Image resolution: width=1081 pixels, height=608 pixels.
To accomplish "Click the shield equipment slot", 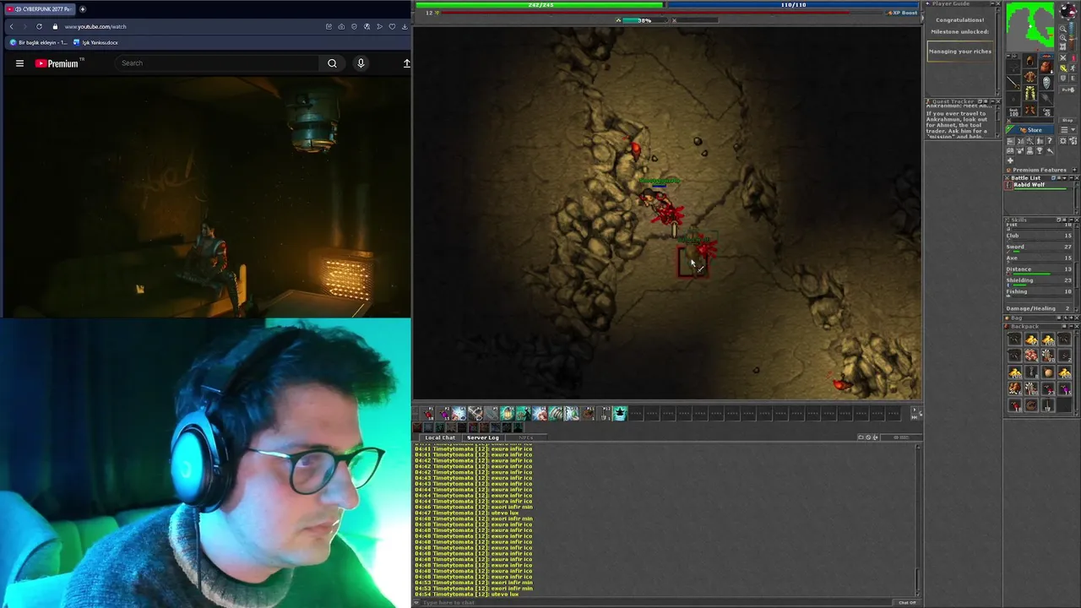I will [1046, 83].
